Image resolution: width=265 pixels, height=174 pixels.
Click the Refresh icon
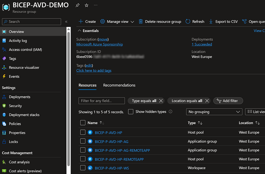[188, 21]
